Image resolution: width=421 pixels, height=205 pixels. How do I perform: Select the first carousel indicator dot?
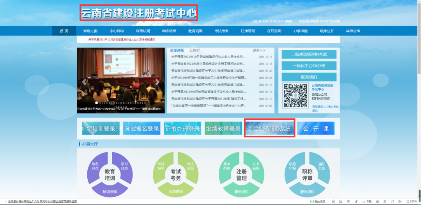tap(96, 103)
